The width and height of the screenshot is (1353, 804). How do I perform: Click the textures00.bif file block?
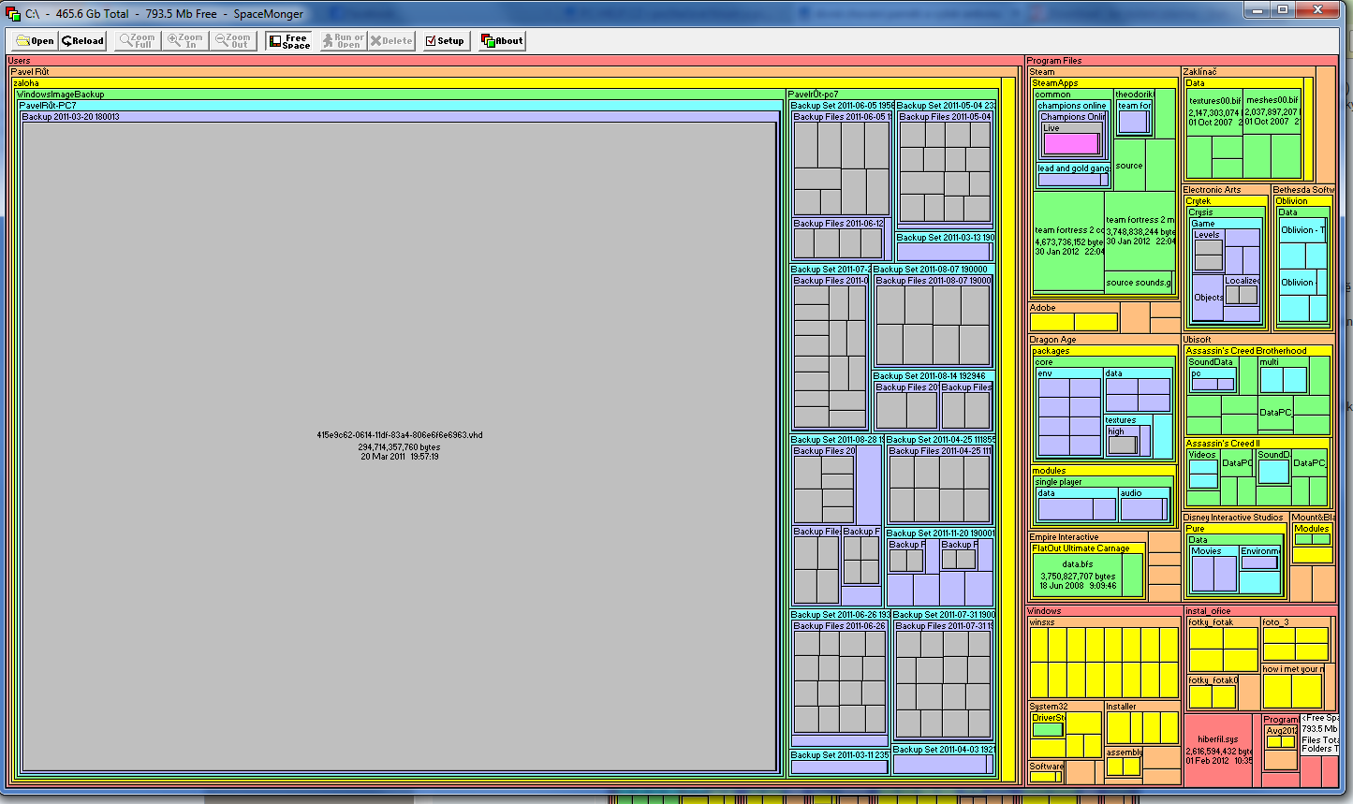[1213, 112]
